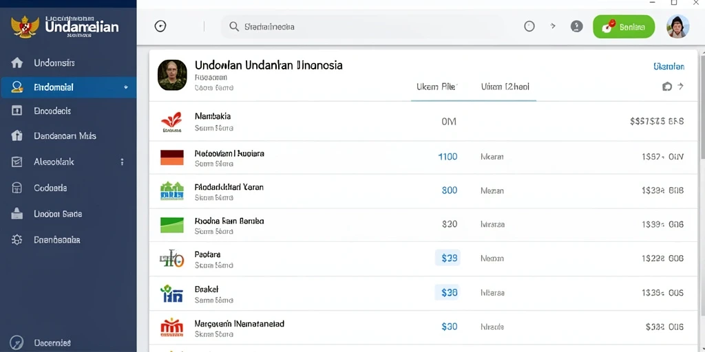Click the blue 1100 value in Pateovian row
The width and height of the screenshot is (705, 352).
pos(448,157)
